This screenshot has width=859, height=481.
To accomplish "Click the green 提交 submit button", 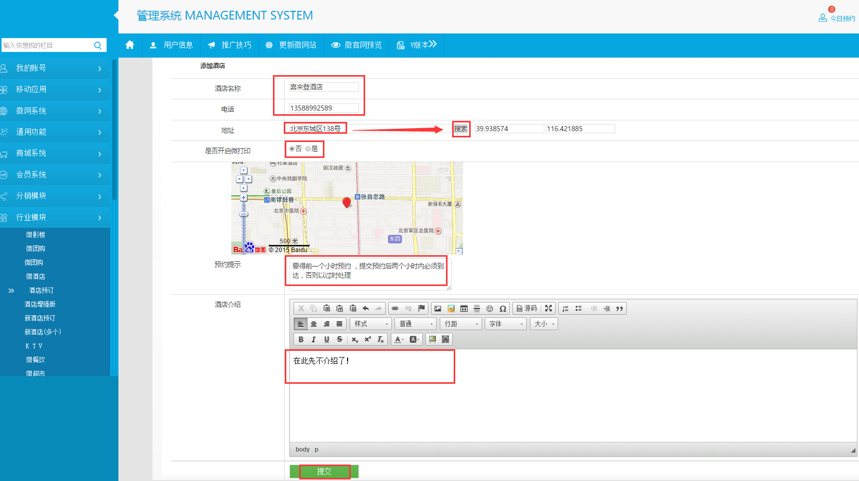I will coord(324,471).
